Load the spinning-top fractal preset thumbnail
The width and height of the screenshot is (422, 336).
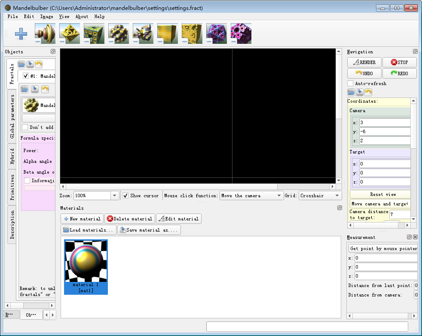45,34
